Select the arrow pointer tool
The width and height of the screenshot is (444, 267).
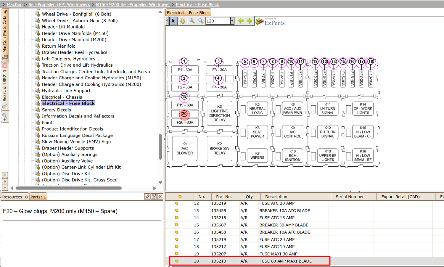(x=173, y=21)
